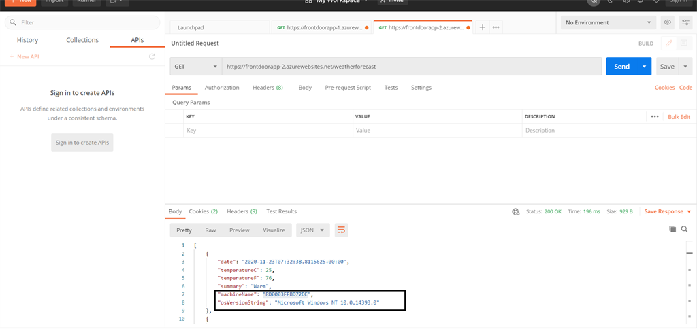This screenshot has width=697, height=329.
Task: Search the response with magnifier icon
Action: (x=684, y=229)
